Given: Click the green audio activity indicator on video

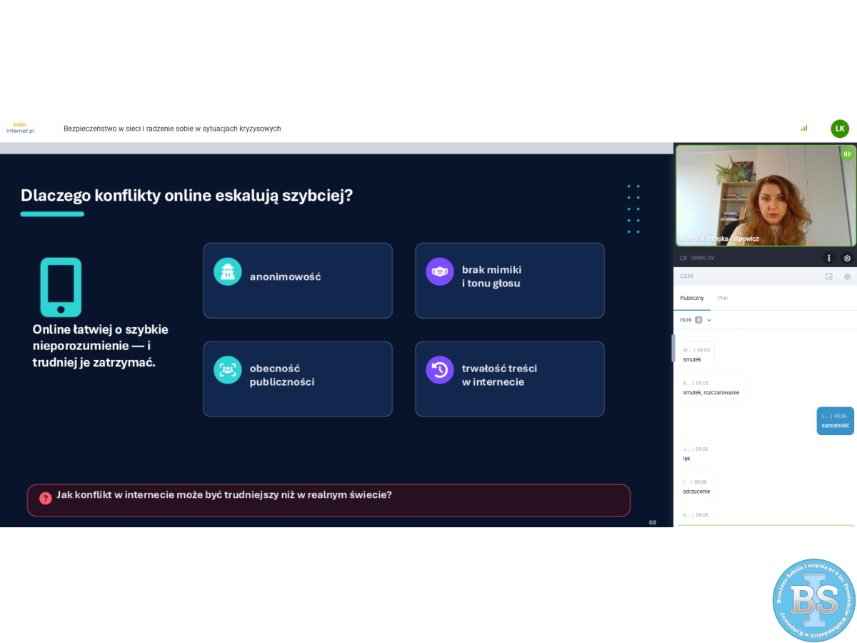Looking at the screenshot, I should (847, 154).
